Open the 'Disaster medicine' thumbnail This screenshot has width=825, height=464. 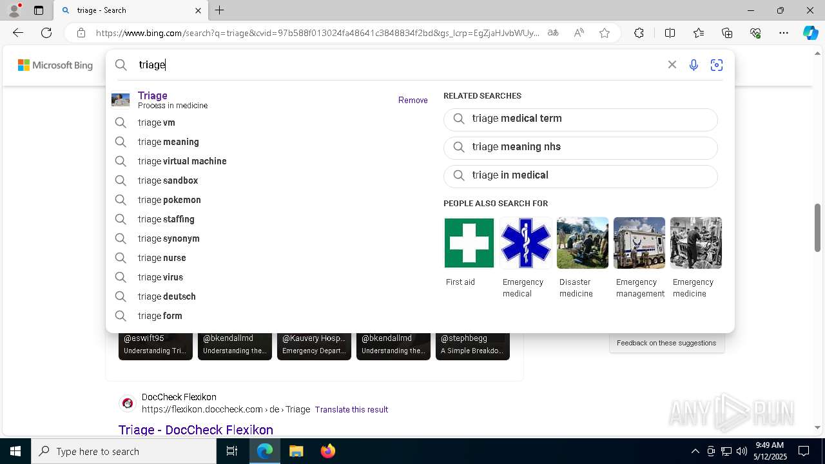click(583, 243)
